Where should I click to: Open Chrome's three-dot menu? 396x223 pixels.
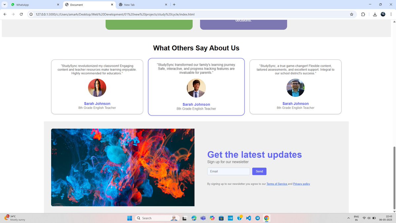pyautogui.click(x=391, y=15)
